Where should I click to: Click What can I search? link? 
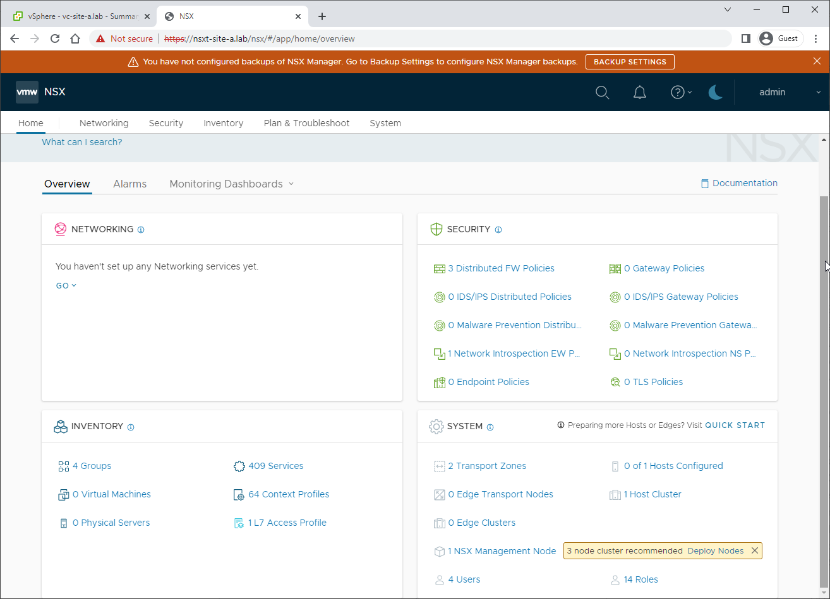pyautogui.click(x=82, y=142)
